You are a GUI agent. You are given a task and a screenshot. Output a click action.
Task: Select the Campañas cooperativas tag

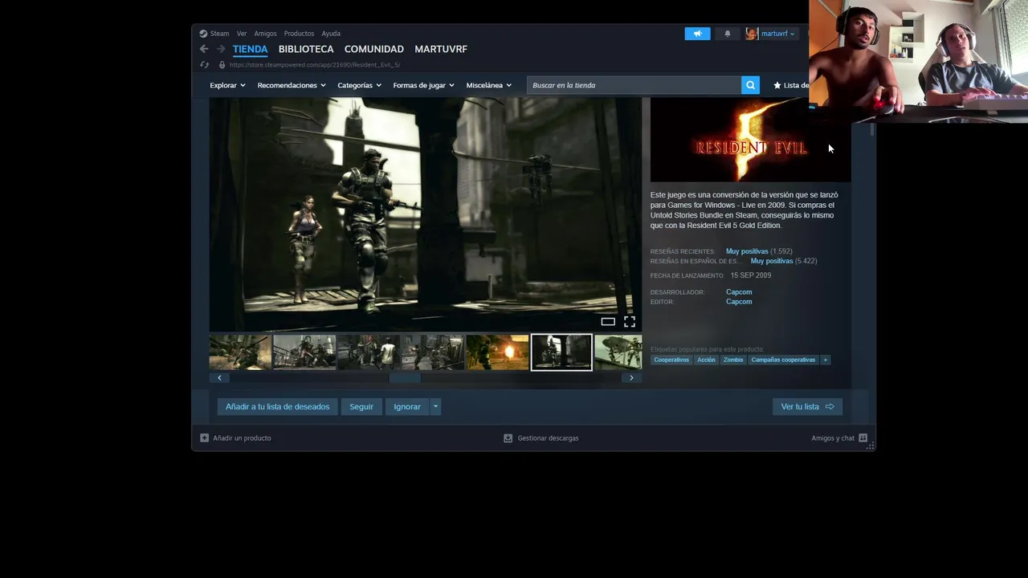[x=783, y=360]
